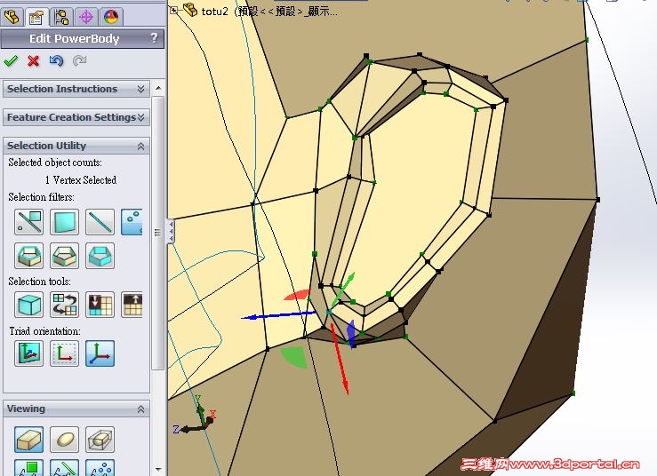Set the dashed-box triad orientation option
The height and width of the screenshot is (476, 657).
65,353
